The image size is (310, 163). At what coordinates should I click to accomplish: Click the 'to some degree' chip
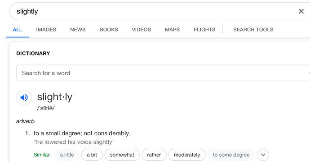point(231,155)
